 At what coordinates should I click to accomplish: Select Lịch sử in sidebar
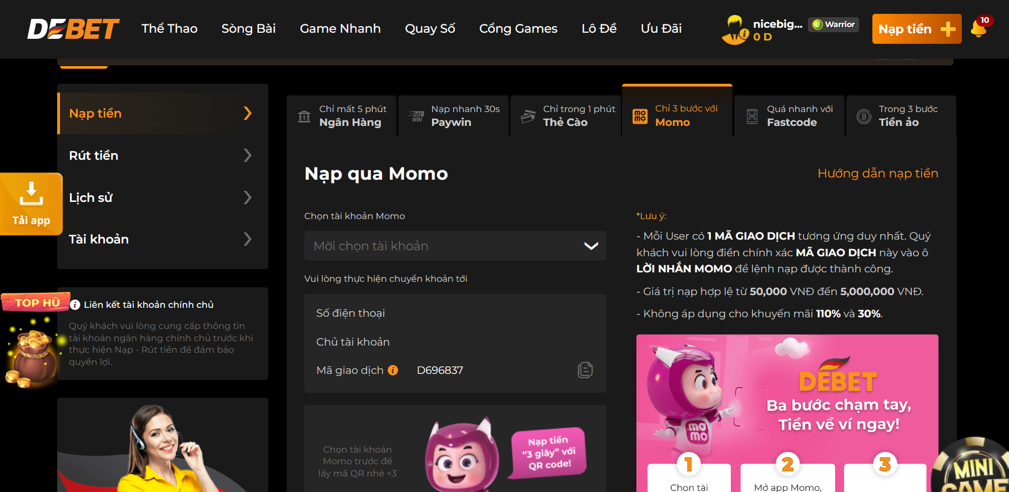(x=163, y=197)
